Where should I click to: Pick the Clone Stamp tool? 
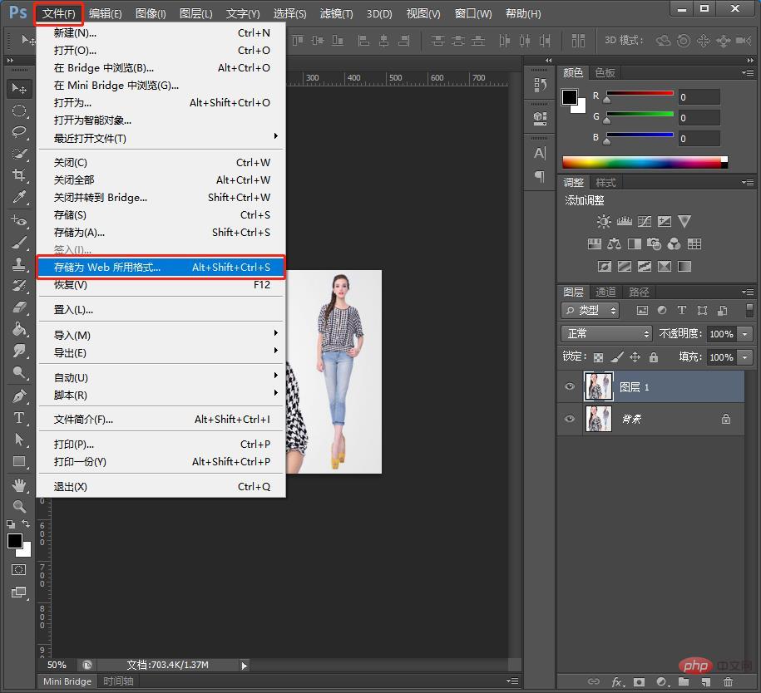[18, 264]
